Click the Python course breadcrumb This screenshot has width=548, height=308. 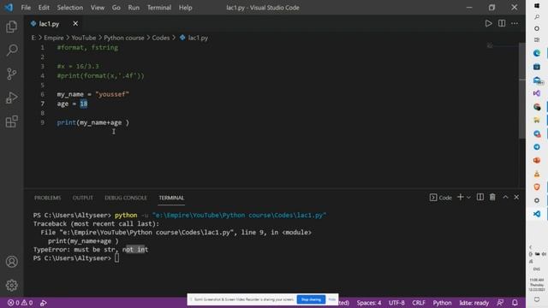click(x=123, y=38)
